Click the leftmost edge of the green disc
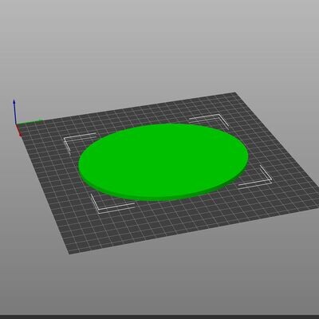 [x=79, y=166]
